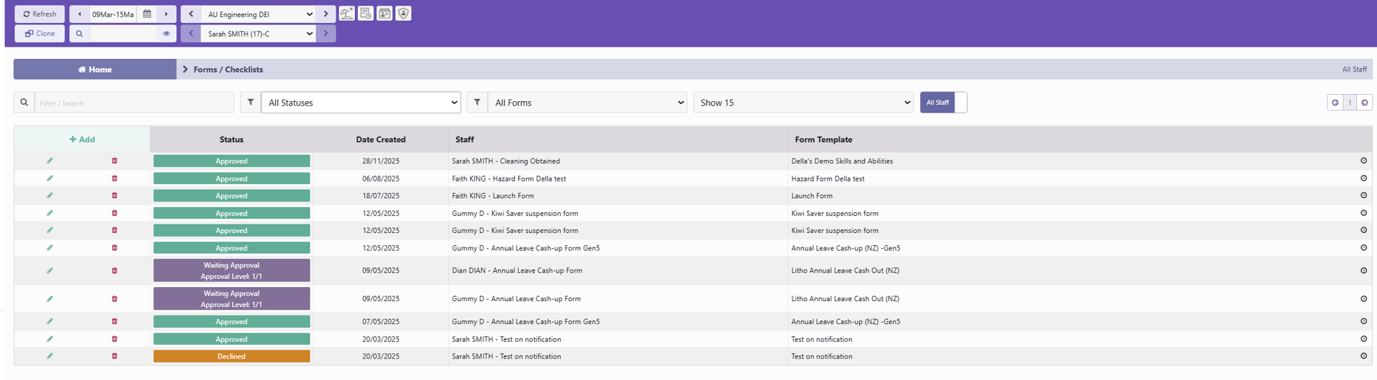Click page number 1

pyautogui.click(x=1350, y=103)
